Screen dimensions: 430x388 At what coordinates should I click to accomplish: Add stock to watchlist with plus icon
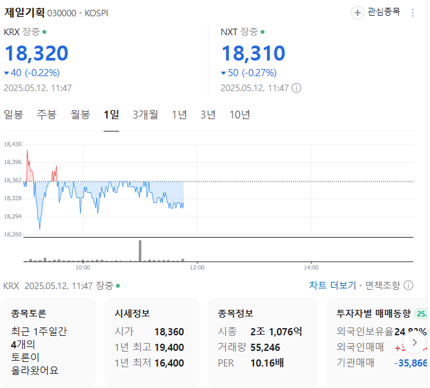pos(359,12)
